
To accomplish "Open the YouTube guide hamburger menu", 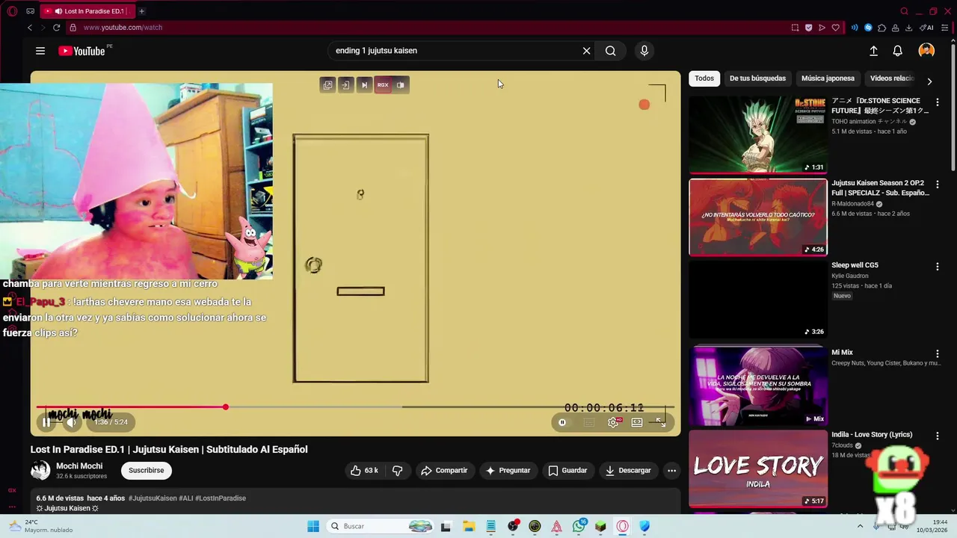I will click(40, 51).
